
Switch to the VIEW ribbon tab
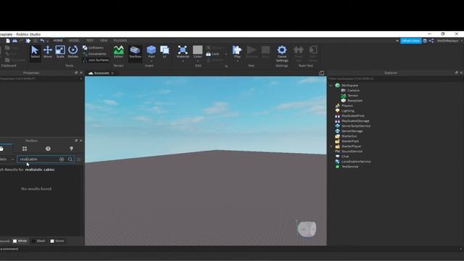tap(104, 41)
